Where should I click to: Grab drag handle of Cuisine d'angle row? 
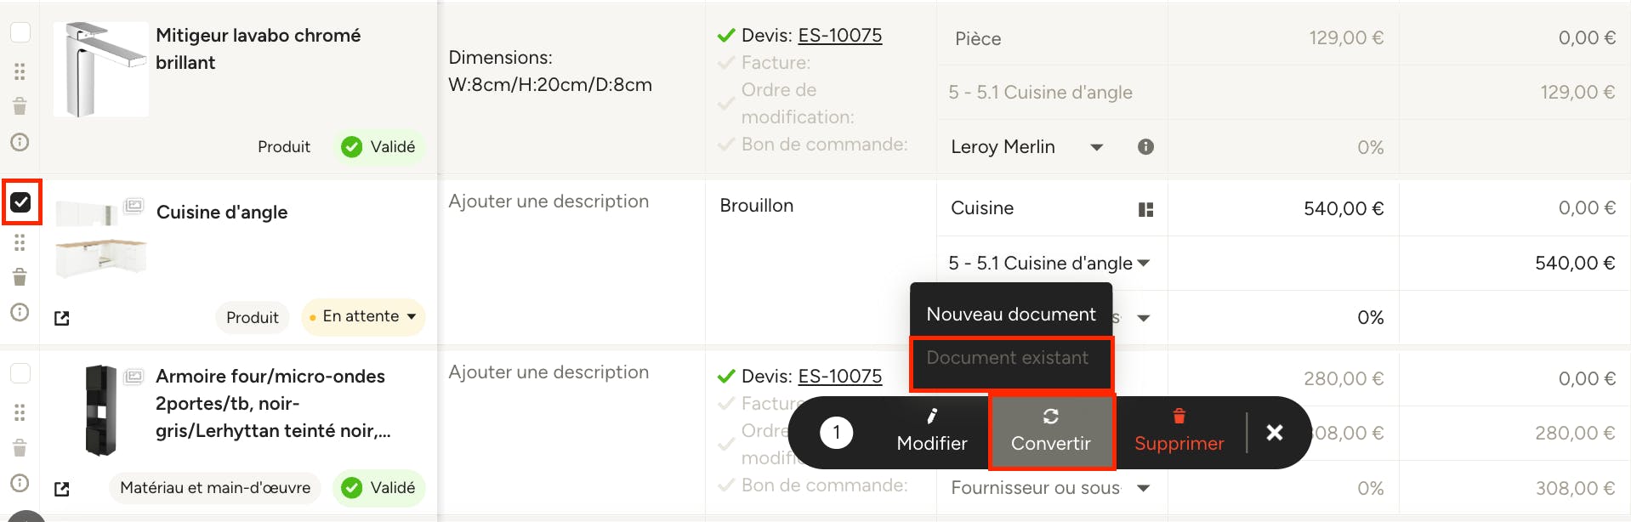click(20, 243)
